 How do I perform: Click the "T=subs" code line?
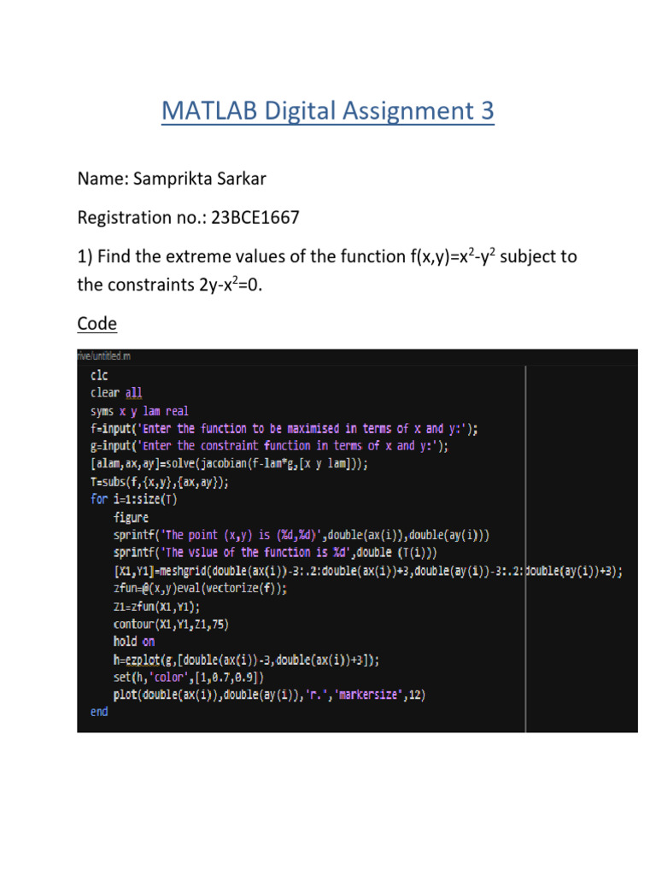(161, 482)
